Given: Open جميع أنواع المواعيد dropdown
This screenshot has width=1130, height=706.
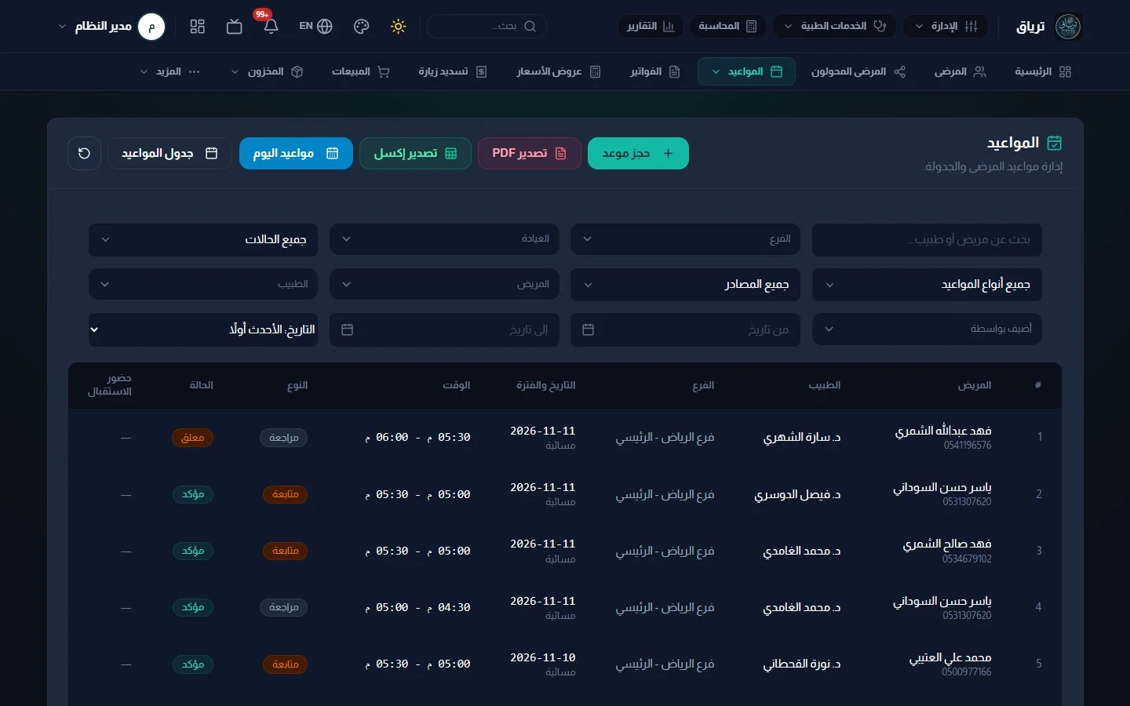Looking at the screenshot, I should coord(927,285).
